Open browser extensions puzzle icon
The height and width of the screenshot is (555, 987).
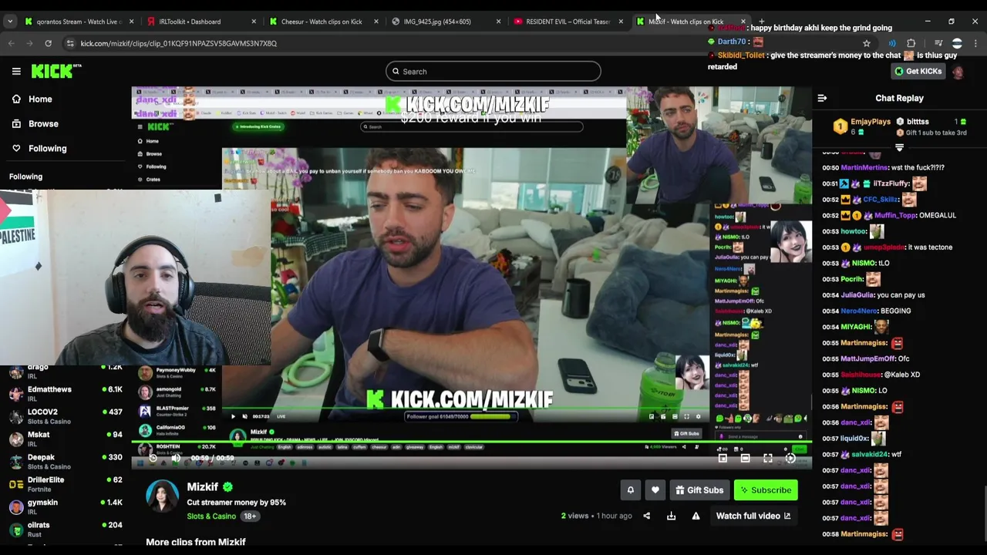pos(911,43)
